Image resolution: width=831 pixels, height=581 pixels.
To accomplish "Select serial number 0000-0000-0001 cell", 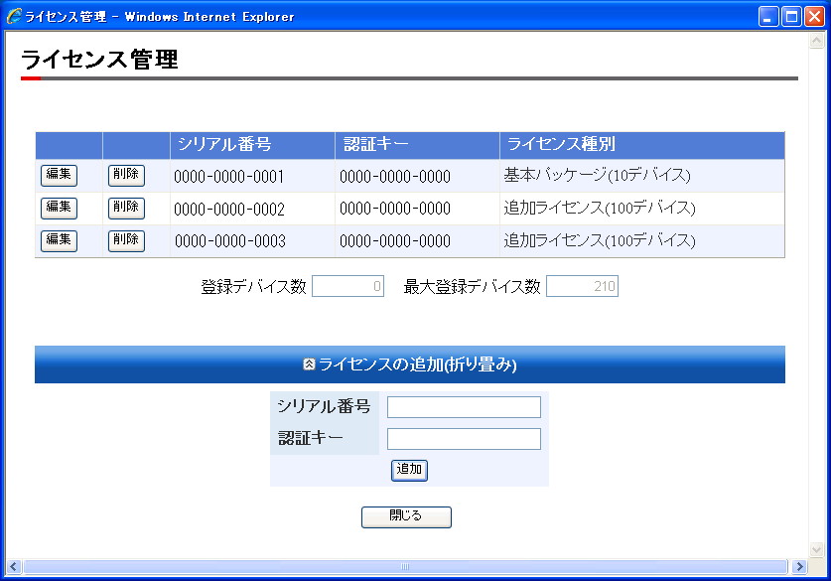I will click(x=252, y=176).
